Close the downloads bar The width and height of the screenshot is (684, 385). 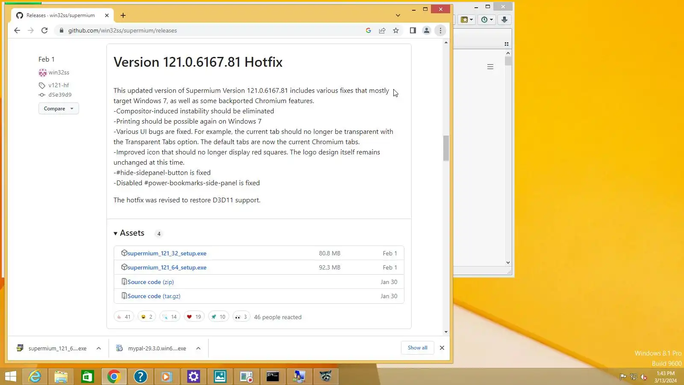coord(442,348)
